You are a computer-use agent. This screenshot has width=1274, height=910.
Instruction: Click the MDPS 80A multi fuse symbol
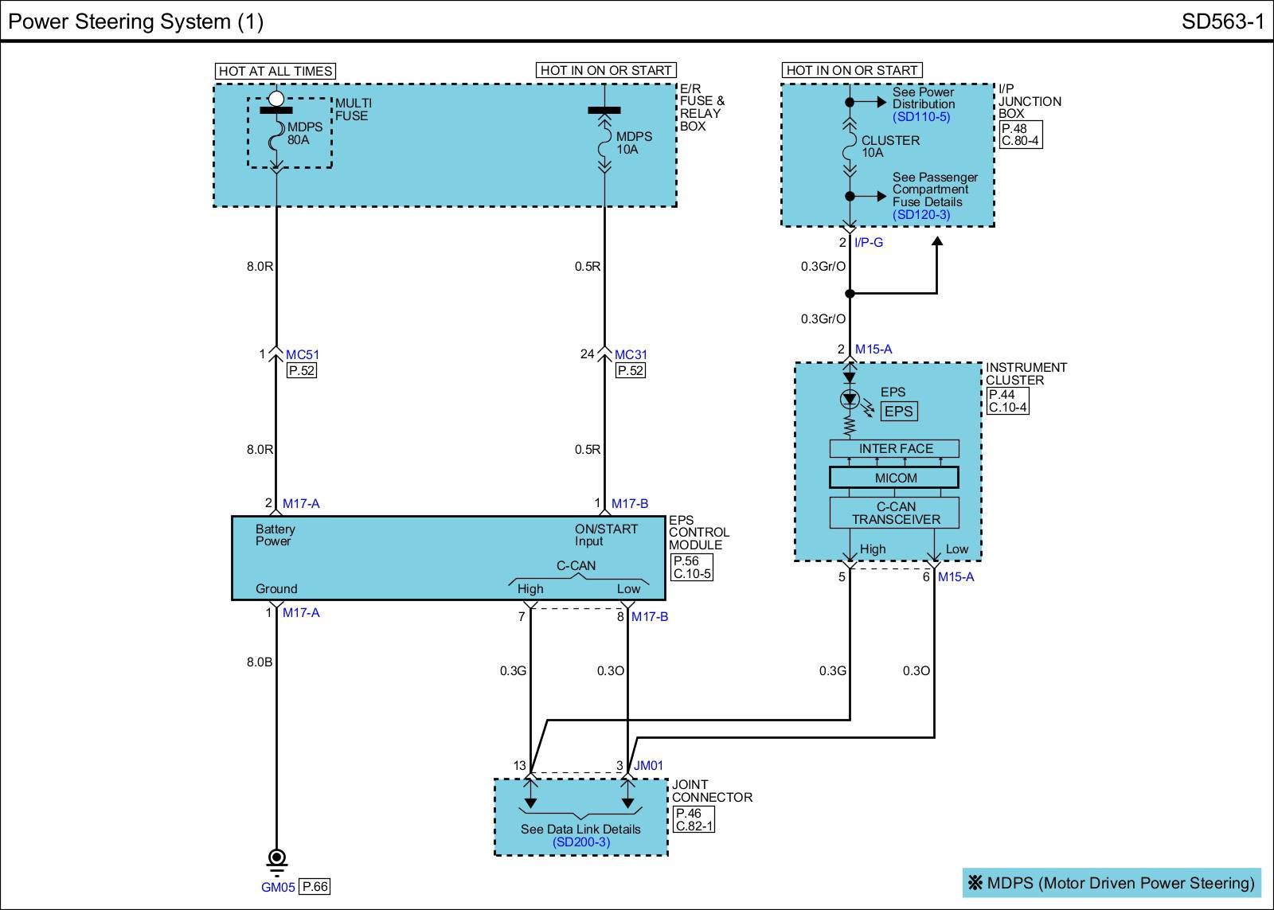[x=276, y=135]
